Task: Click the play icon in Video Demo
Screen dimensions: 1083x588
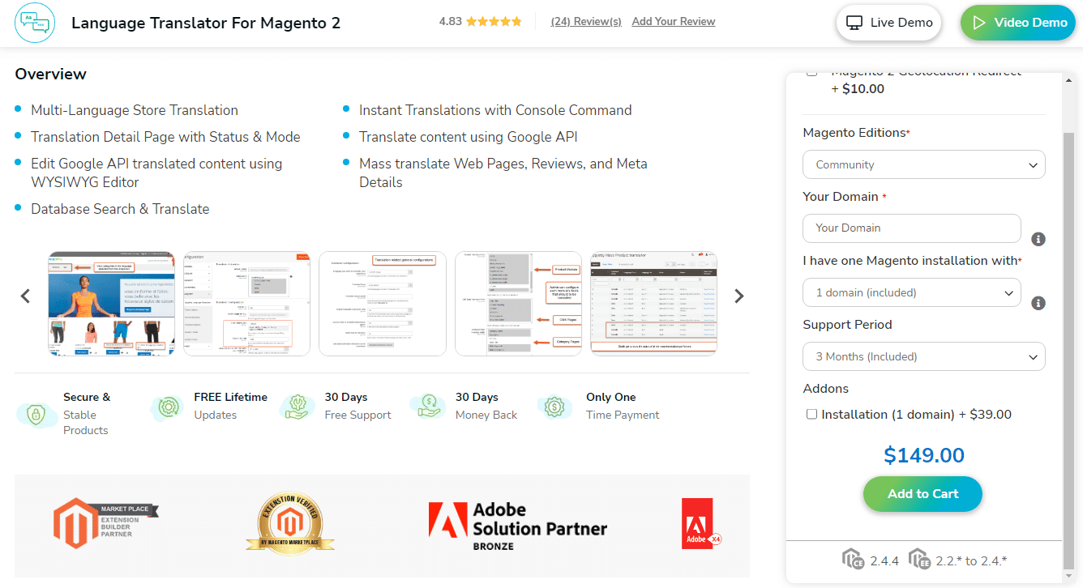Action: coord(978,23)
